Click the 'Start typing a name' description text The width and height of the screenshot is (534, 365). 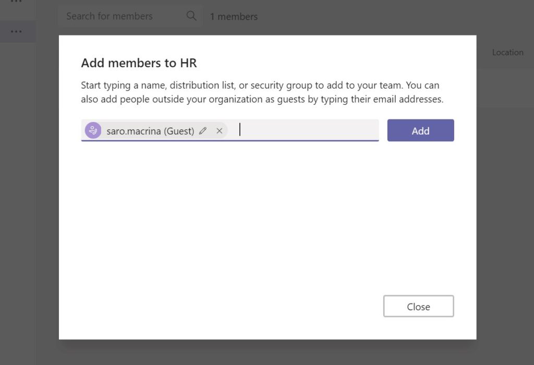point(262,92)
